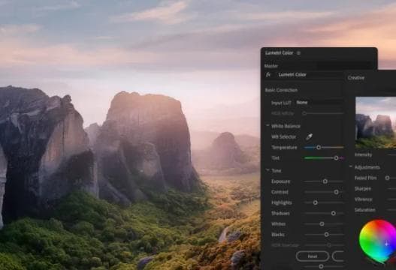Click the Exposure slider handle
396x270 pixels.
click(325, 181)
